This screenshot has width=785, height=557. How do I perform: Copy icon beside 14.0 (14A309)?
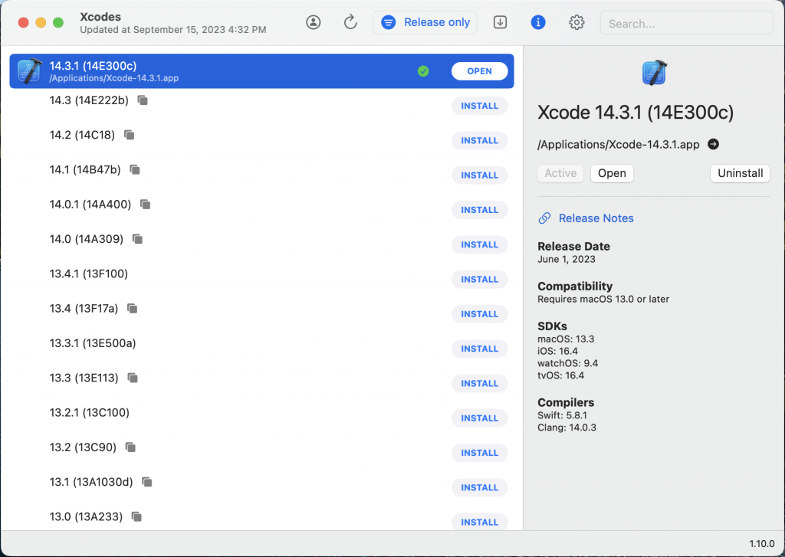coord(137,239)
